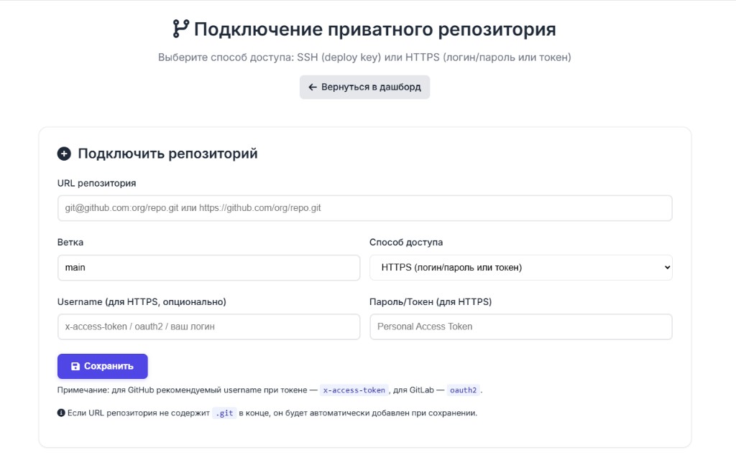Click the git branch icon in the title

[180, 29]
